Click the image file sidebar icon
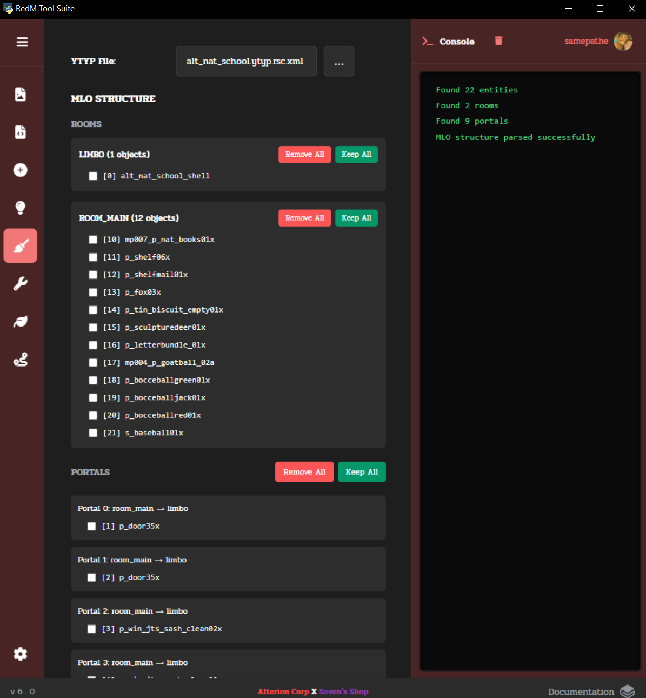The height and width of the screenshot is (698, 646). 21,94
